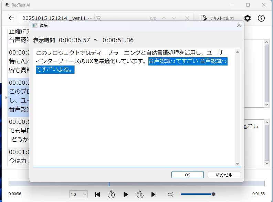Open the 1.0 playback speed dropdown

pyautogui.click(x=79, y=194)
